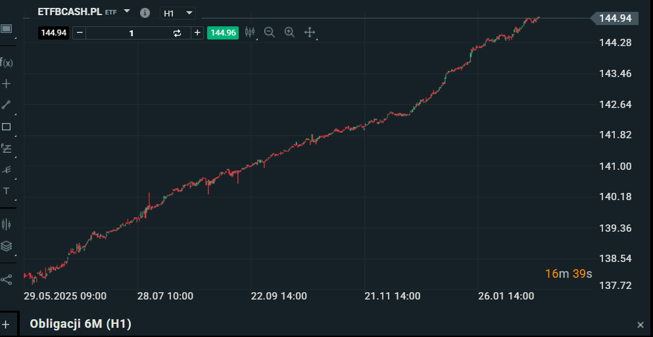Click the 137.72 price axis label
This screenshot has width=653, height=337.
[615, 286]
